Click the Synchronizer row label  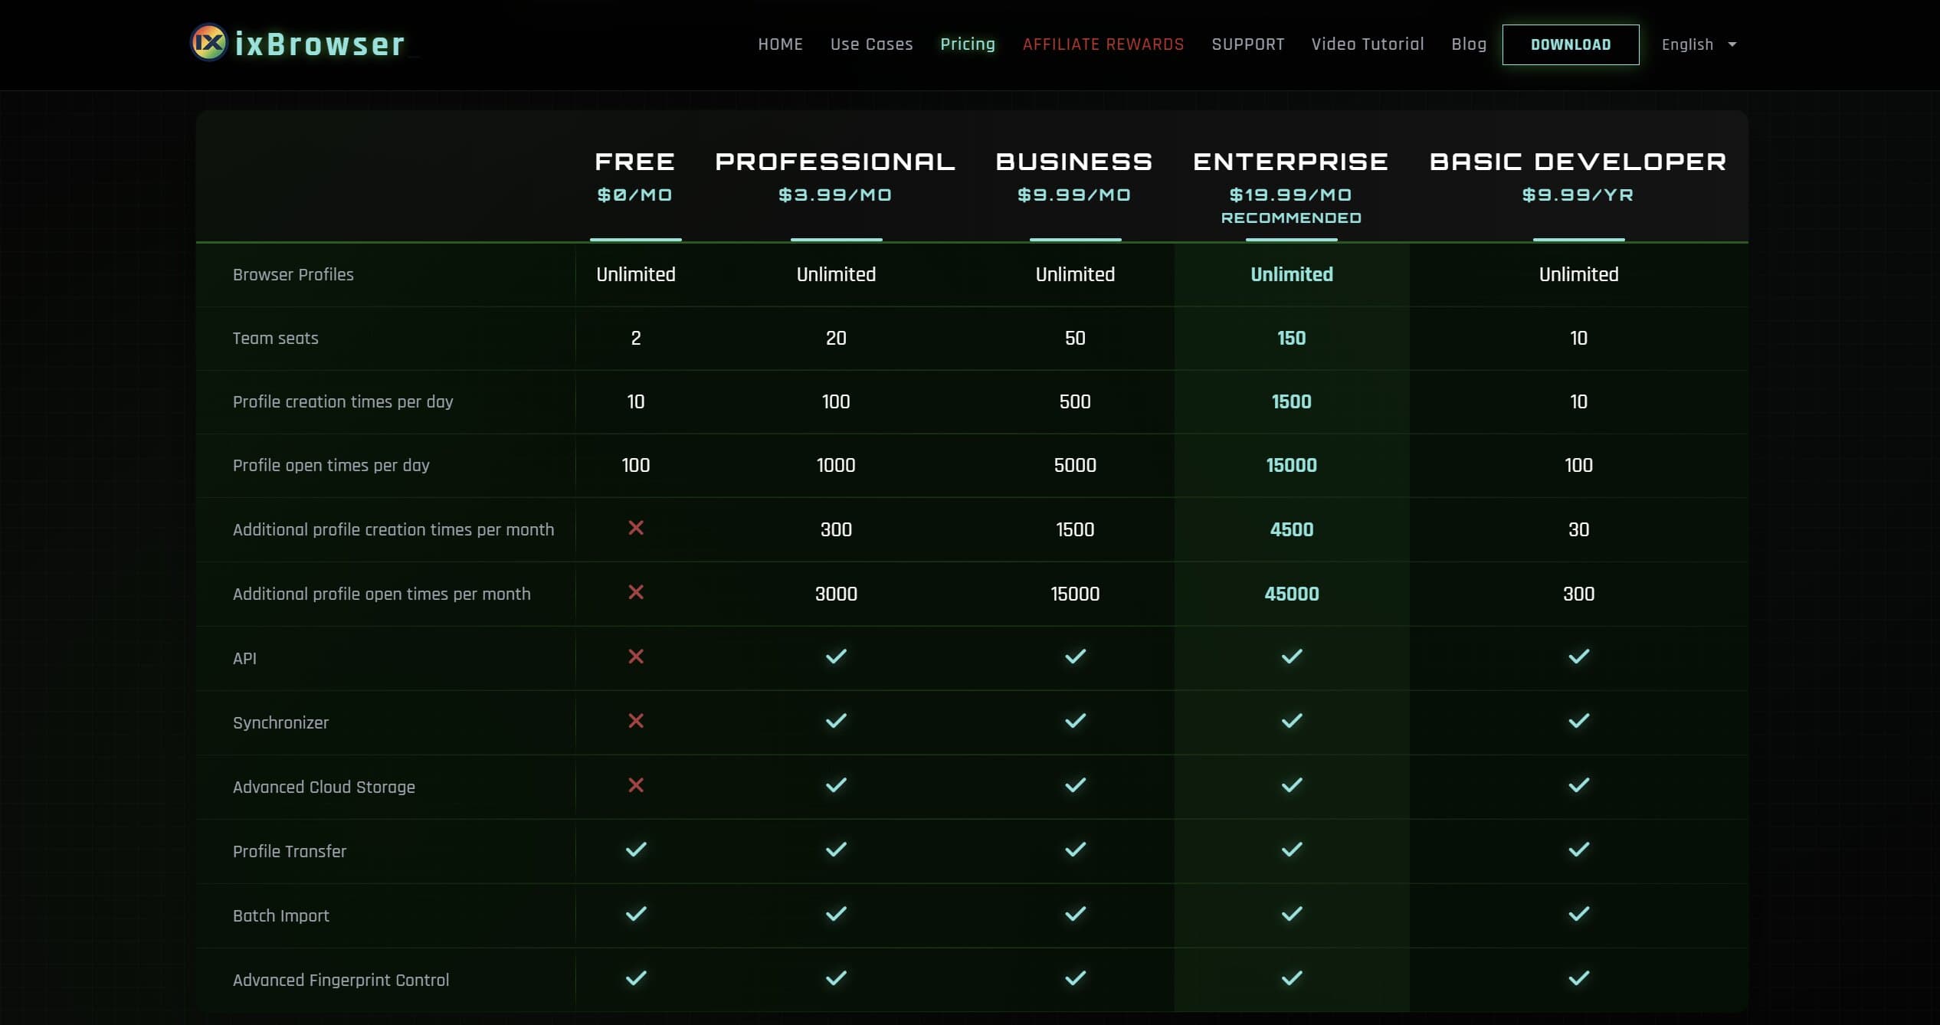(x=280, y=722)
